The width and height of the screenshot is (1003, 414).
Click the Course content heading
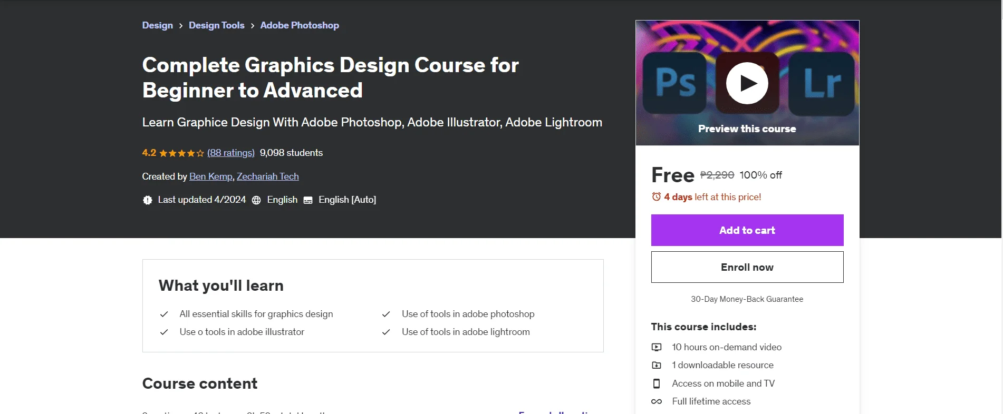200,383
